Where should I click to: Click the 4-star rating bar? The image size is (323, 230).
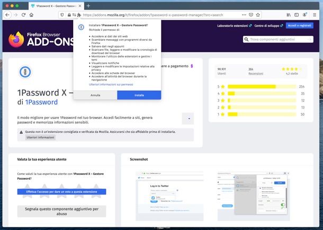(262, 94)
